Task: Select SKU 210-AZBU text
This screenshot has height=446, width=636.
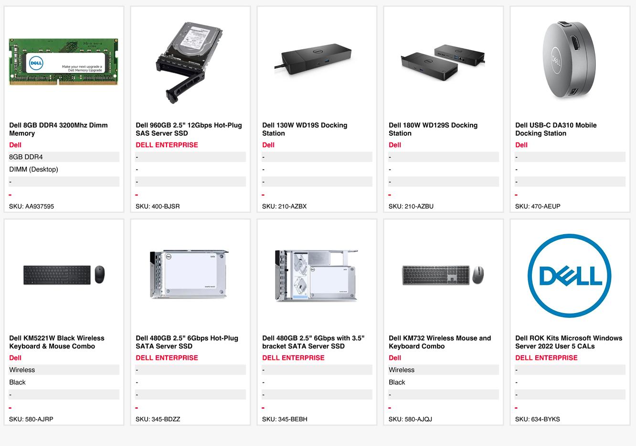Action: point(411,207)
